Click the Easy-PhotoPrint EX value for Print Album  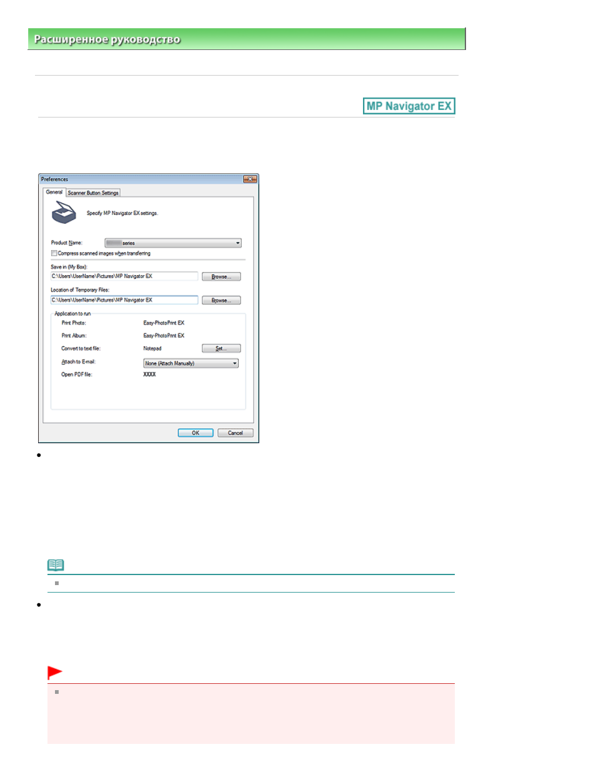[164, 336]
